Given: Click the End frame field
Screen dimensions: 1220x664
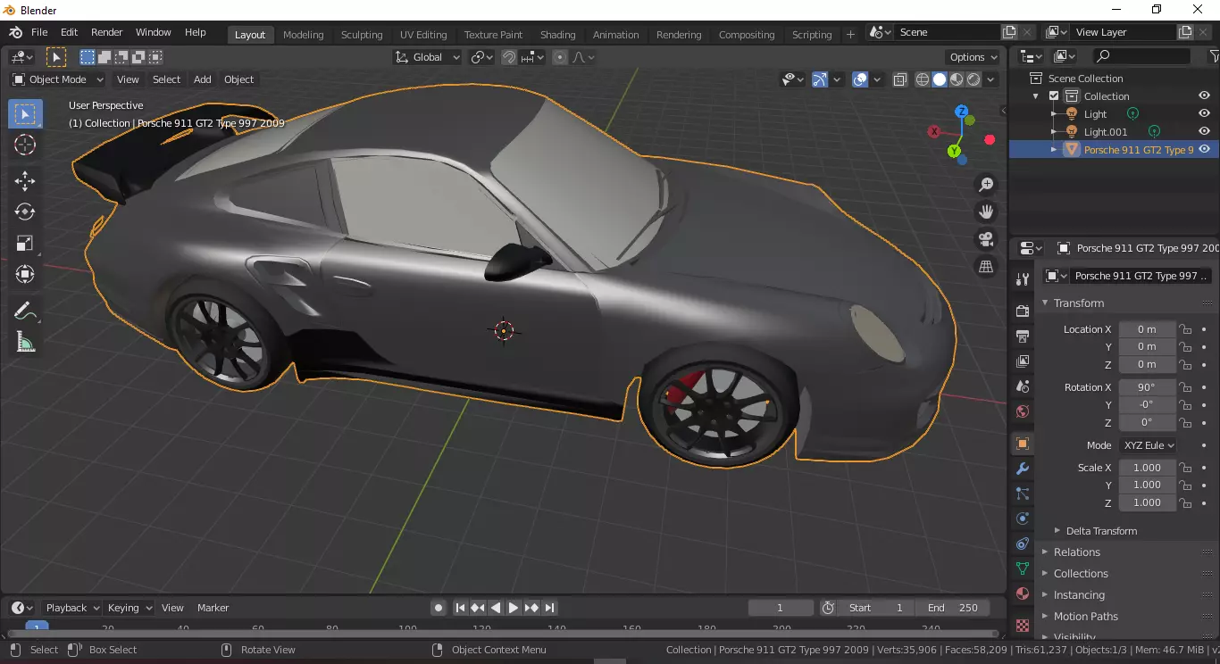Looking at the screenshot, I should click(953, 608).
